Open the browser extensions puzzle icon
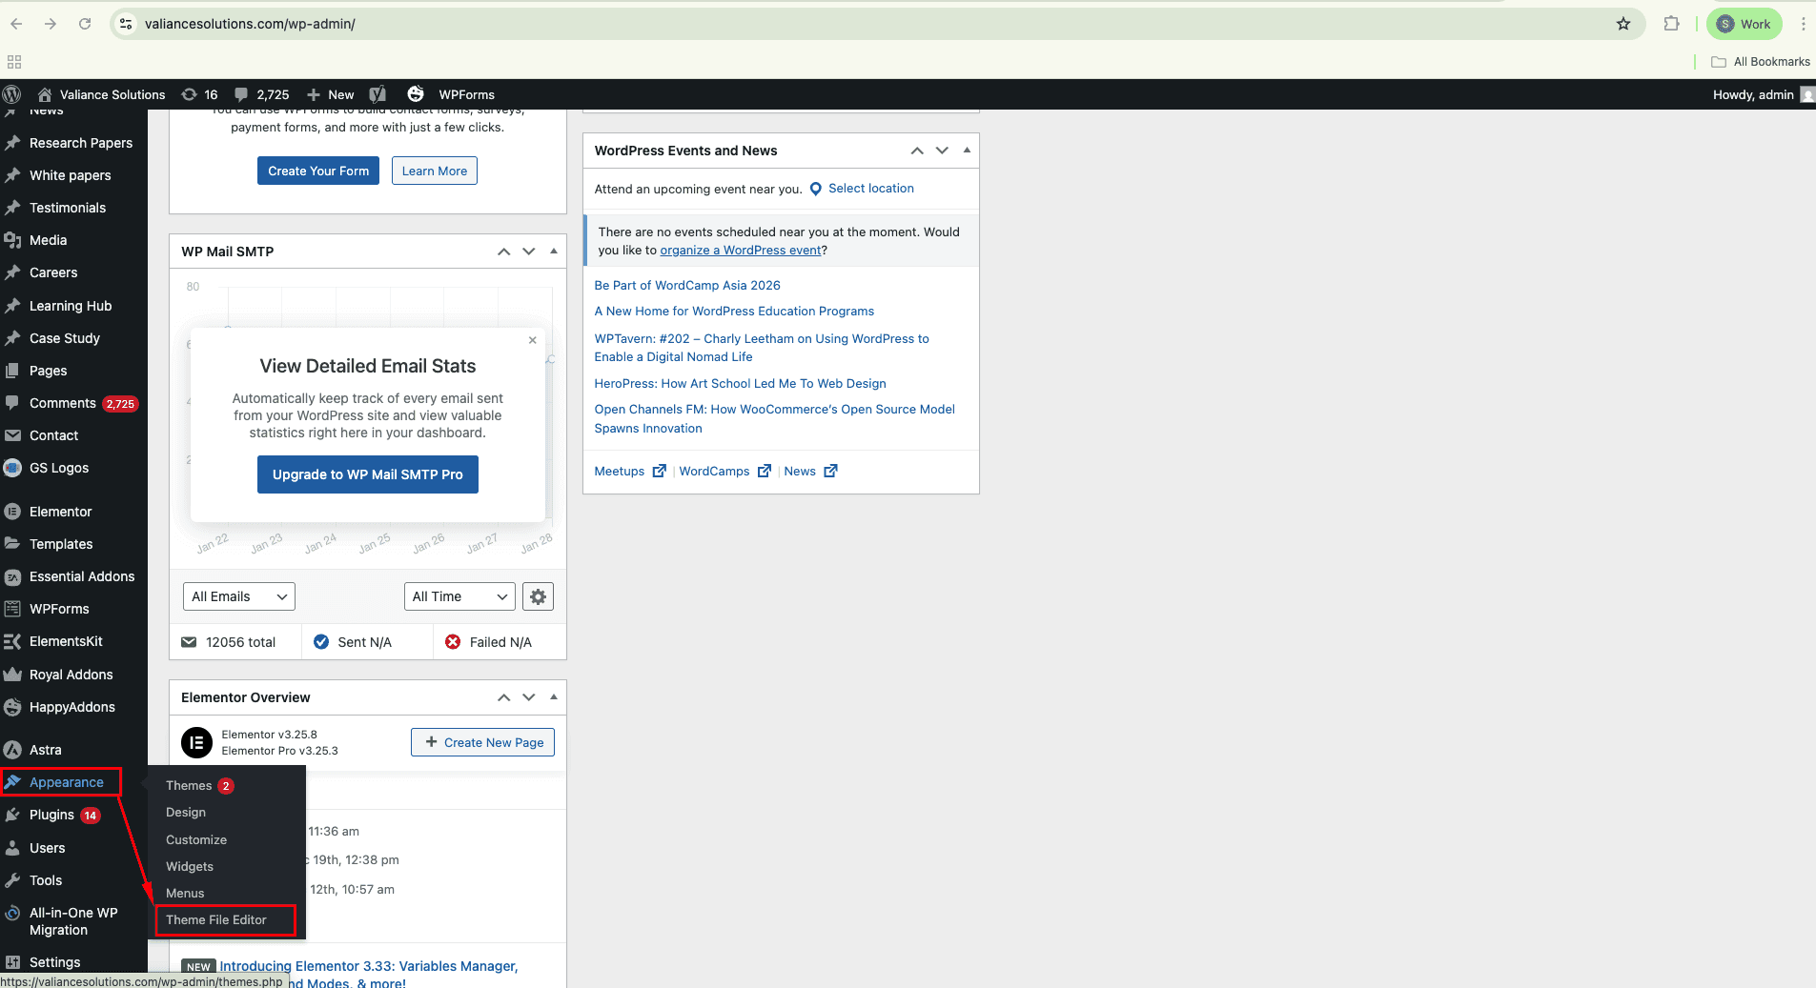 click(x=1671, y=24)
